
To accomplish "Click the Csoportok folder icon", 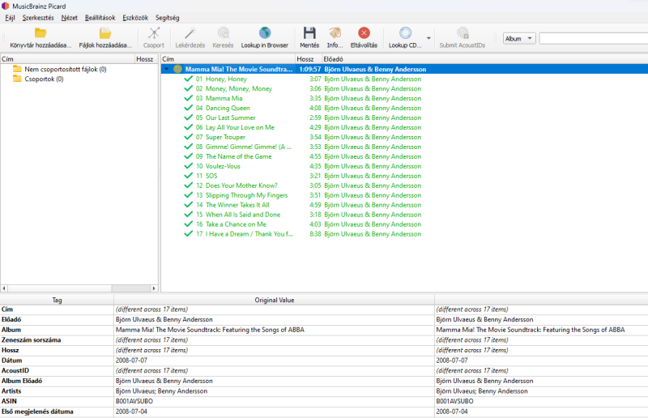I will [x=17, y=79].
